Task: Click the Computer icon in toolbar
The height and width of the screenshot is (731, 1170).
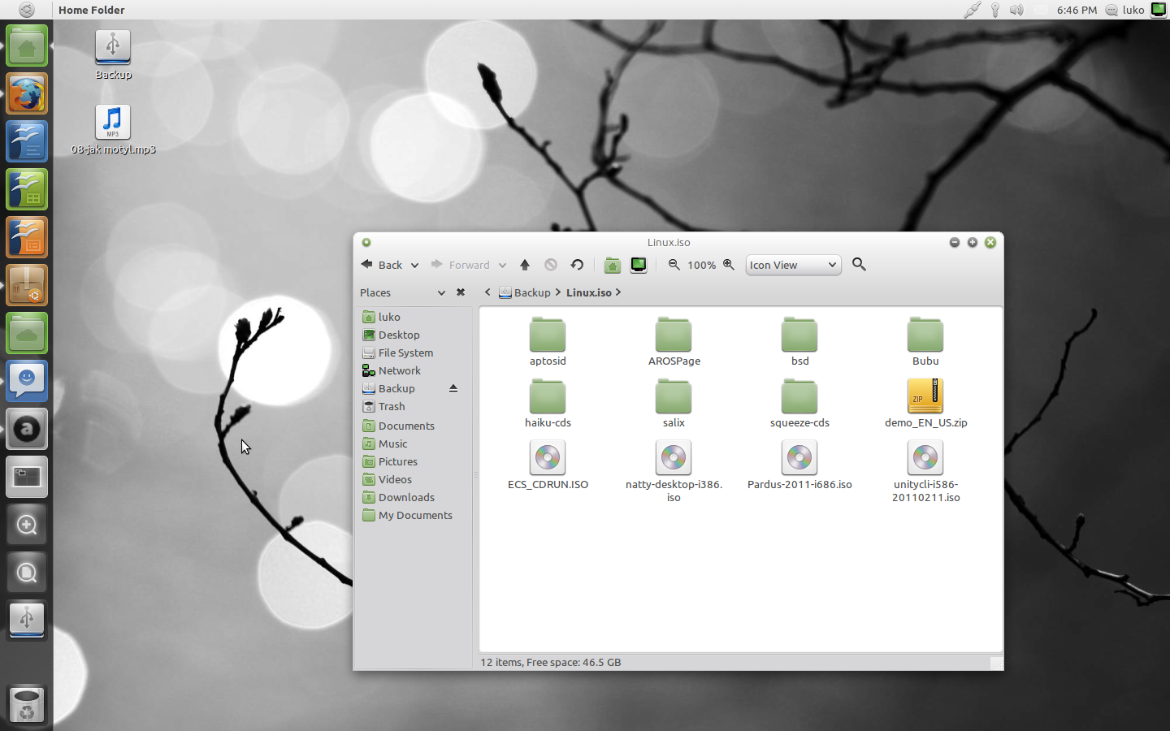Action: coord(639,265)
